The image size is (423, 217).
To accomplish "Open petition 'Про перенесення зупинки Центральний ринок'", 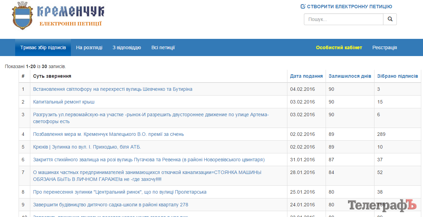I will click(120, 192).
